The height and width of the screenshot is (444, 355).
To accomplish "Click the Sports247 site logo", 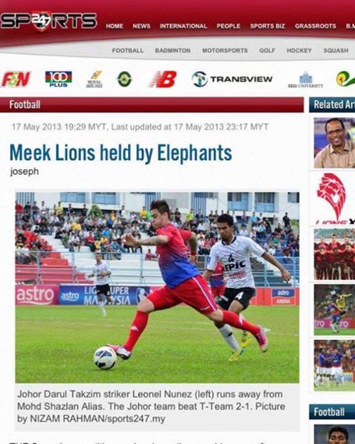I will click(48, 21).
